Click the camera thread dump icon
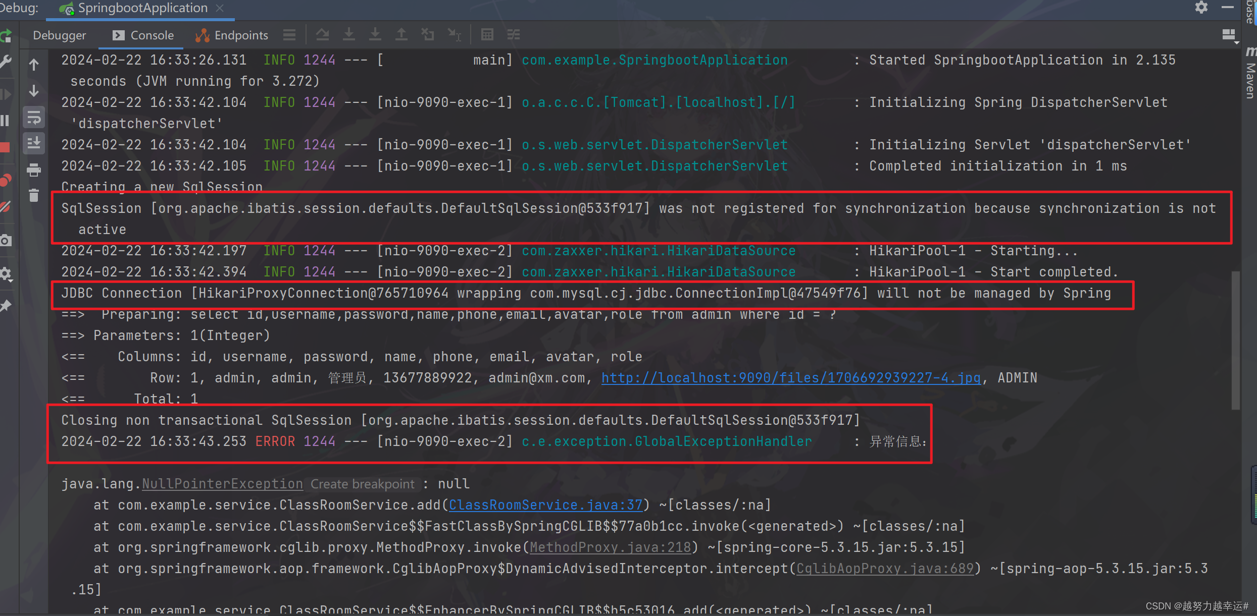 (6, 240)
